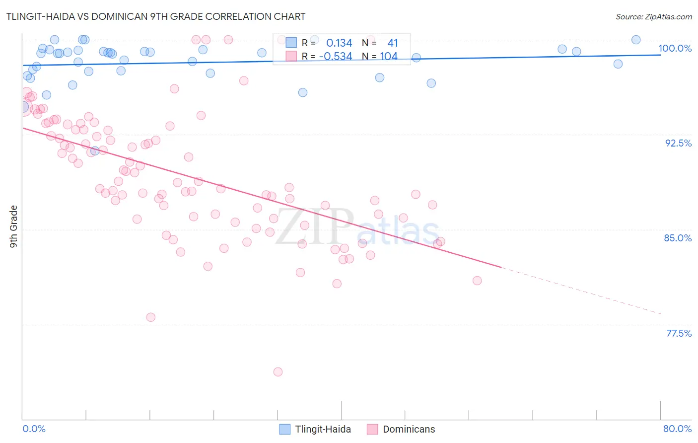Click the pink swatch beside R = -0.534
The height and width of the screenshot is (443, 698).
pos(291,56)
